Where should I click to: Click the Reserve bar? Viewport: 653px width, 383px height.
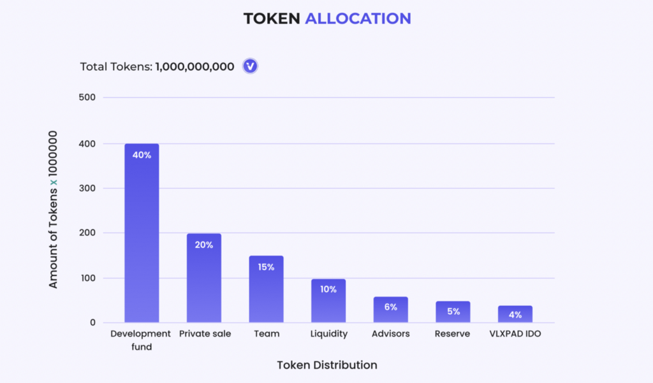pyautogui.click(x=453, y=311)
